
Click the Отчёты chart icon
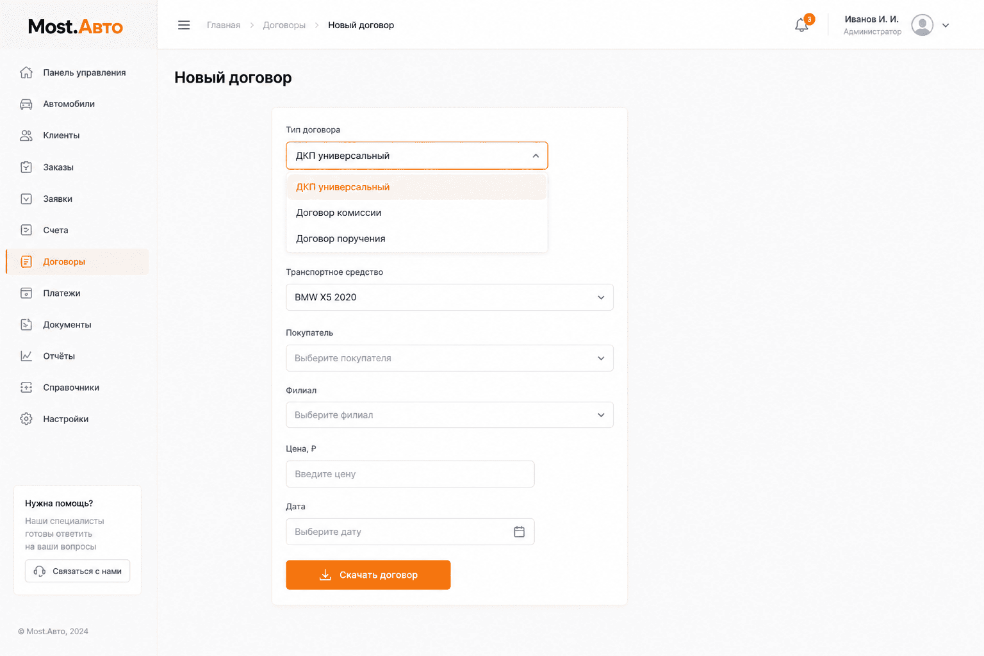click(x=26, y=356)
